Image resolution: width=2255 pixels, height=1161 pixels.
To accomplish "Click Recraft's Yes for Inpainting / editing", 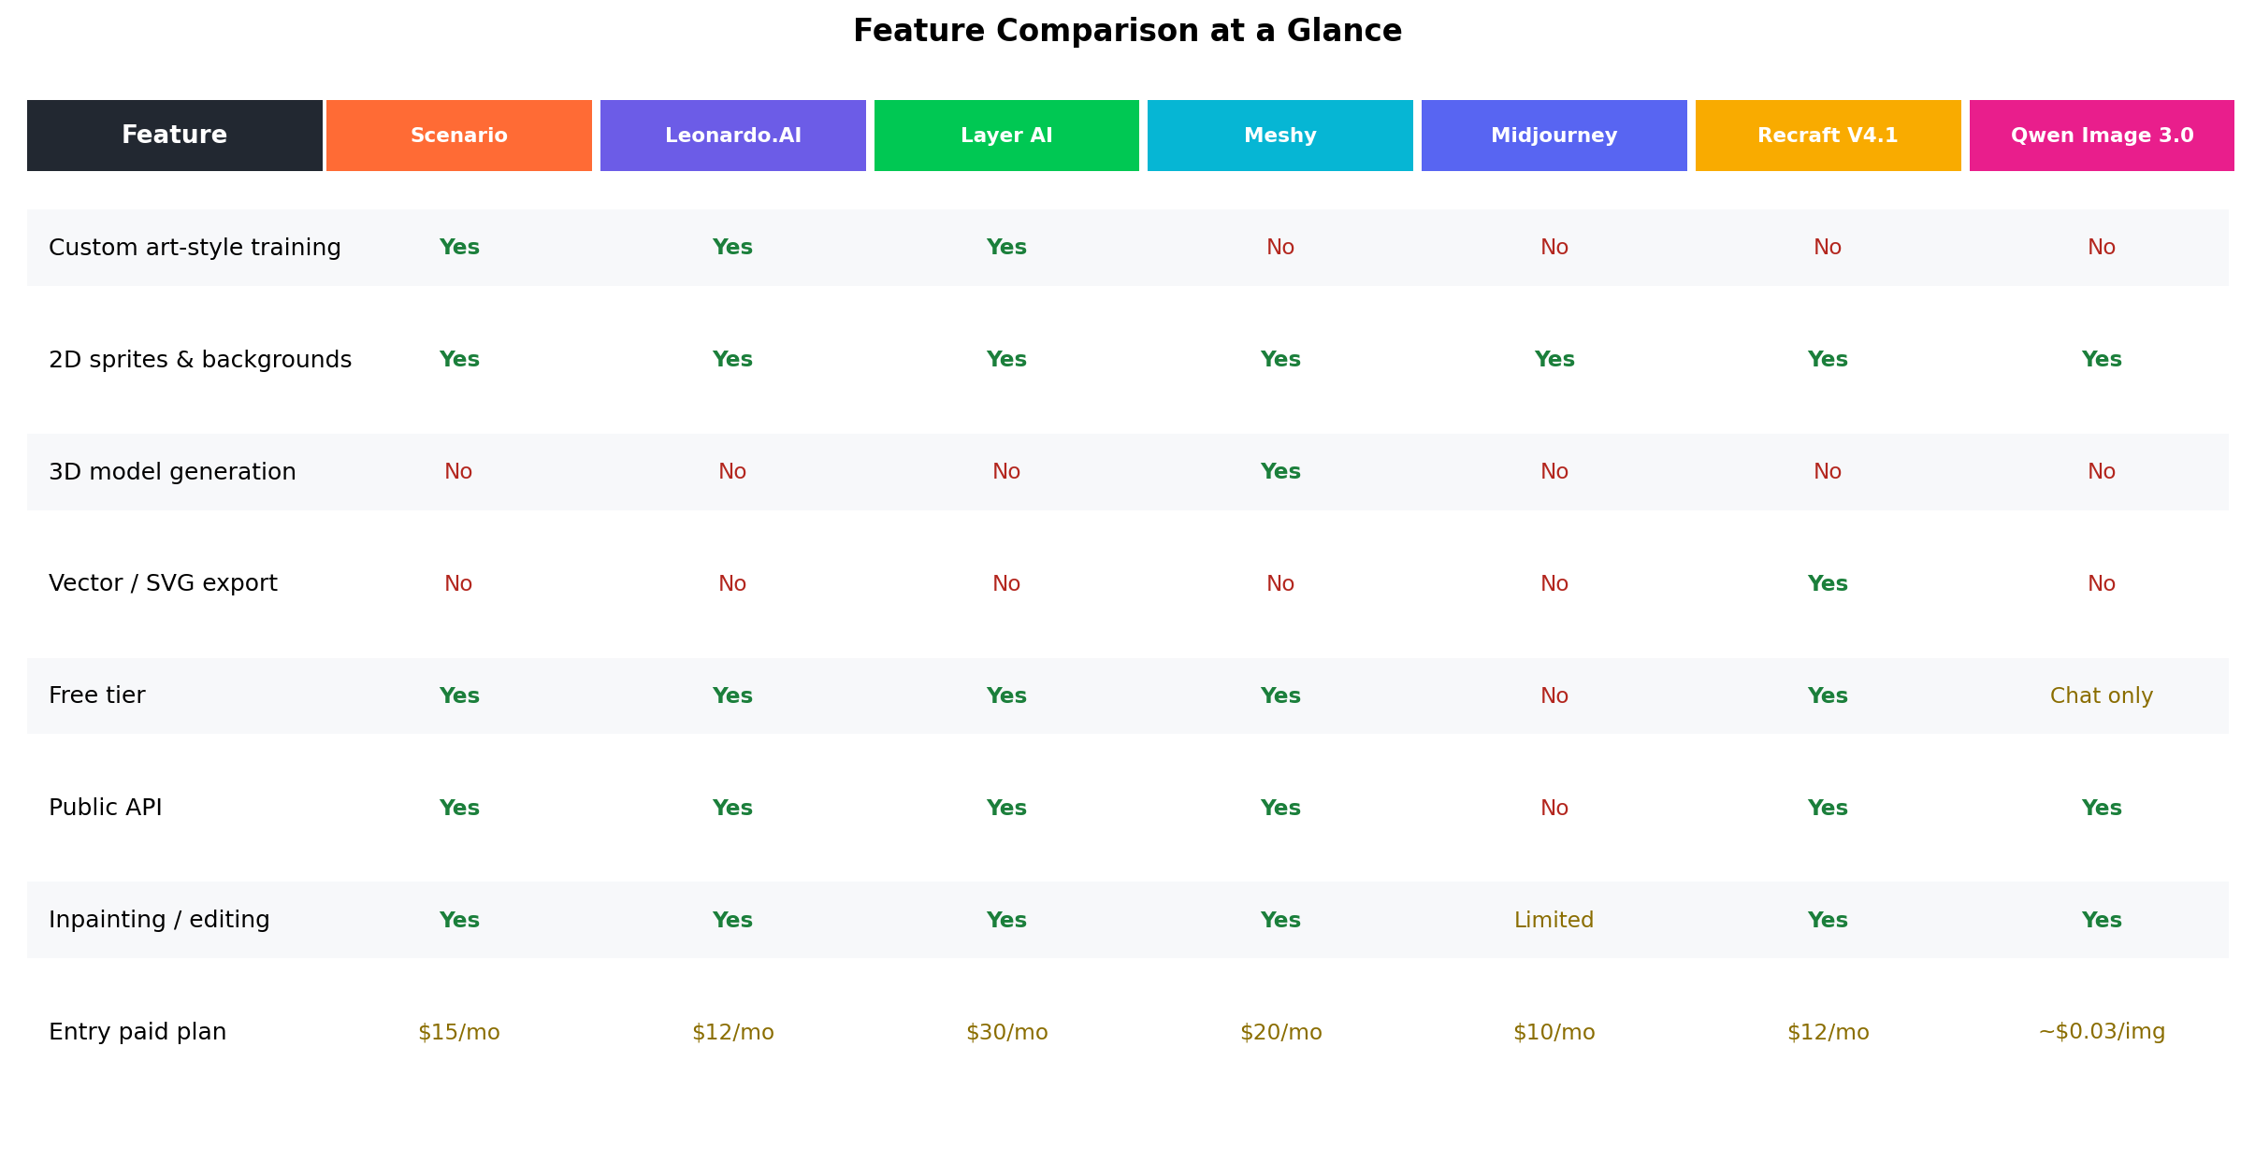I will tap(1829, 920).
